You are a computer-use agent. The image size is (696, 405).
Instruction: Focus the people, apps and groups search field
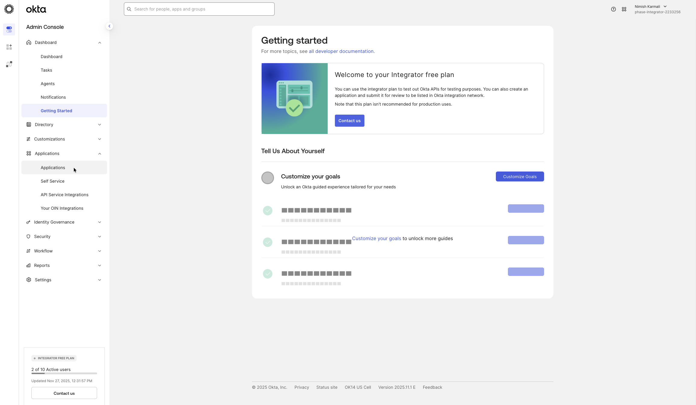tap(199, 9)
